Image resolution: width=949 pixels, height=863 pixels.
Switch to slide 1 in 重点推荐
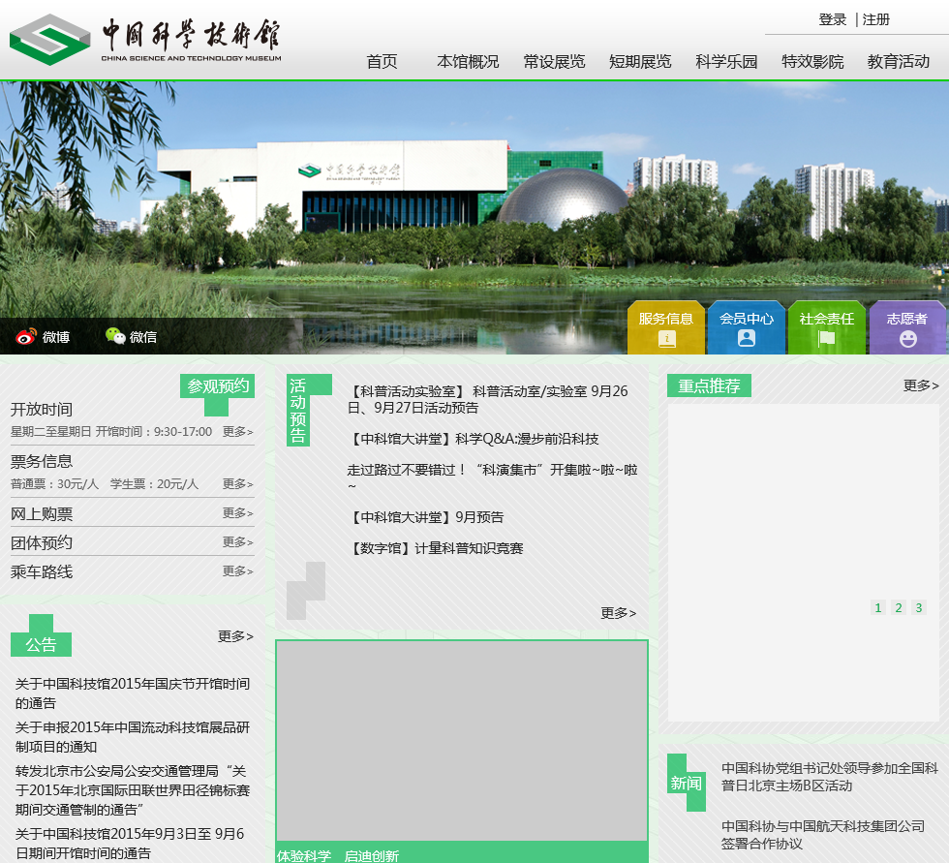click(878, 607)
